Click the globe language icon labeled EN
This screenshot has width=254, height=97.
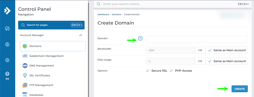tap(7, 74)
